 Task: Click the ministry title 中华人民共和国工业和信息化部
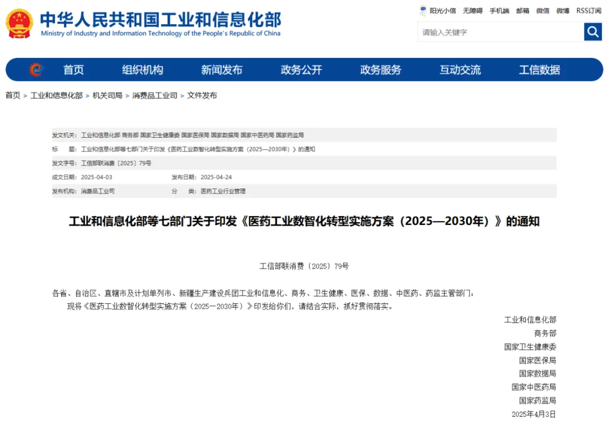pos(161,19)
